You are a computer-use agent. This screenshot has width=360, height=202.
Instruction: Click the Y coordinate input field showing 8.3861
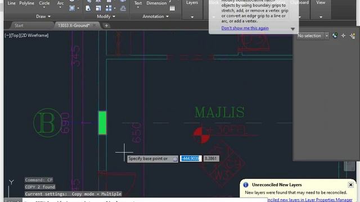211,158
